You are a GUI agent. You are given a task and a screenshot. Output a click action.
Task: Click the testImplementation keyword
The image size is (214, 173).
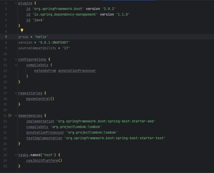coord(44,138)
